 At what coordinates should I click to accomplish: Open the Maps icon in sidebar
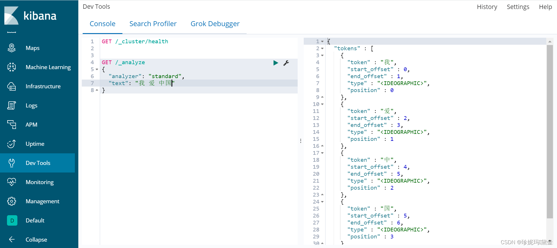point(12,48)
